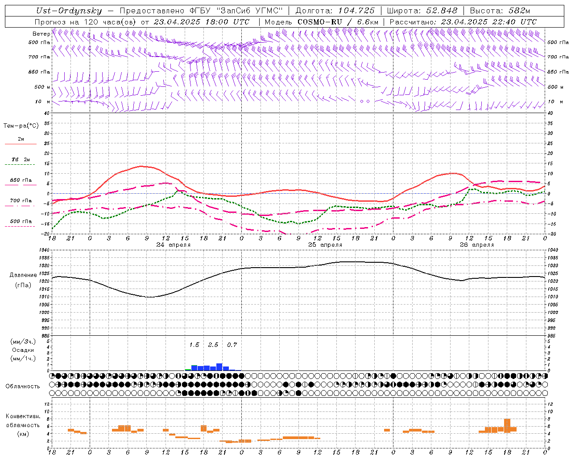Image resolution: width=571 pixels, height=456 pixels.
Task: Click the Тем-ра(°C) temperature panel label
Action: (21, 126)
